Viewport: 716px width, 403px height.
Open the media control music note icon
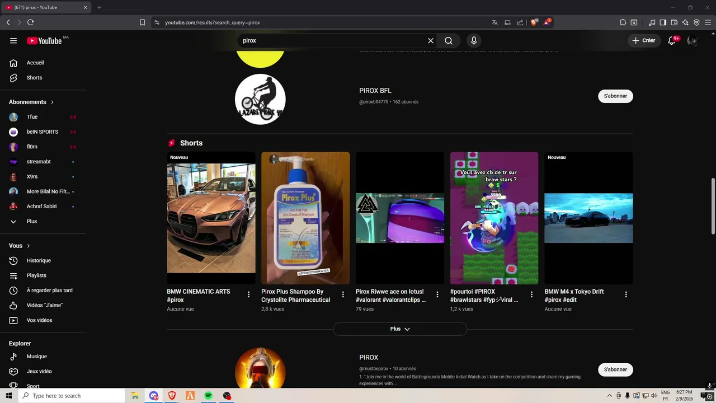pyautogui.click(x=652, y=22)
